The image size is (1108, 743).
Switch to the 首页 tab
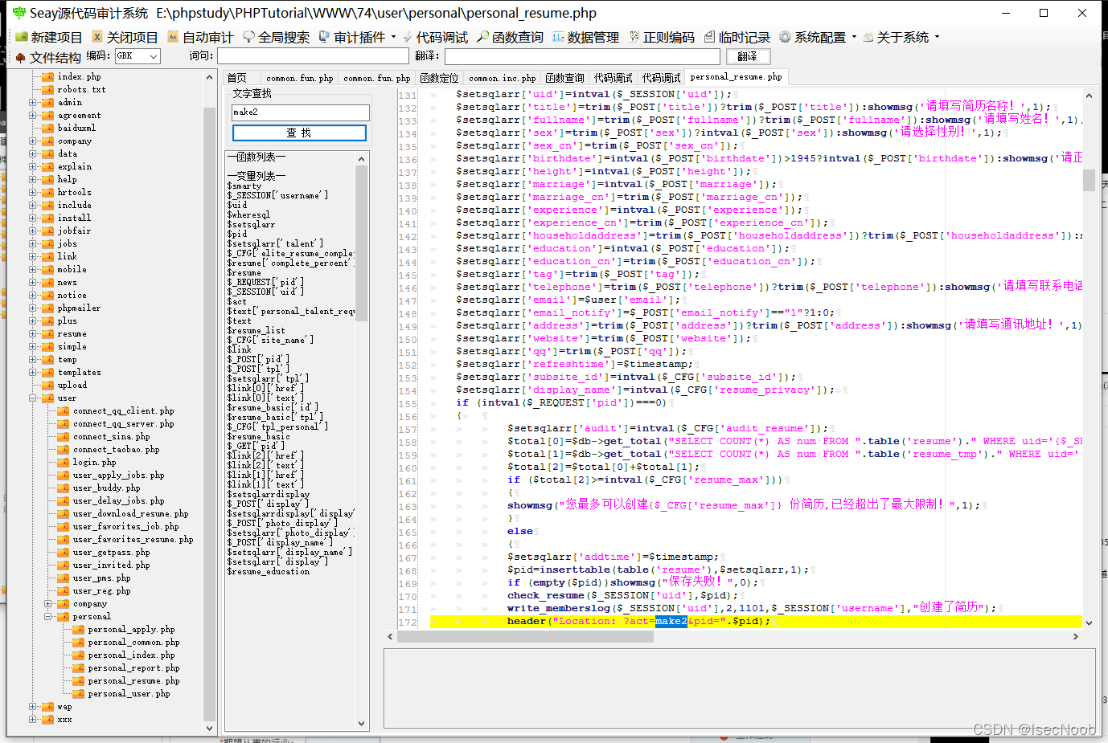(237, 78)
